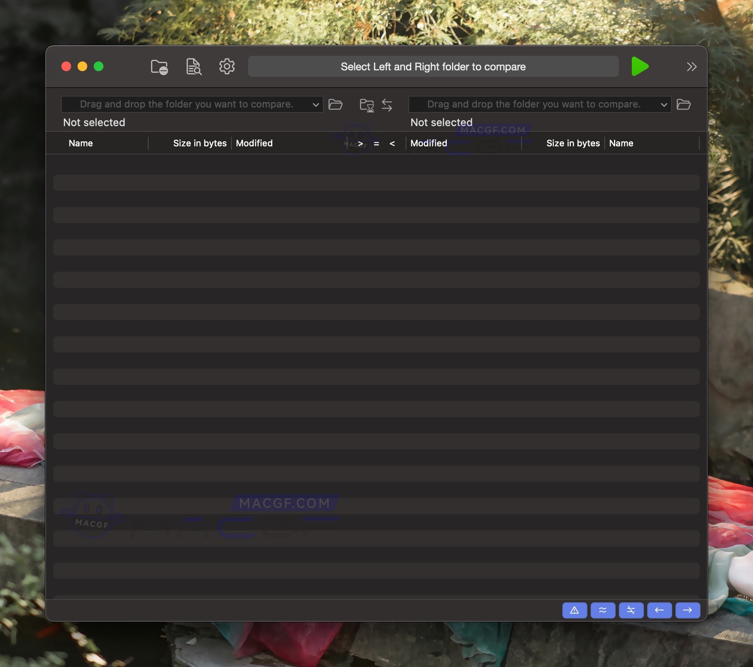Click the warning triangle filter button
Screen dimensions: 753x667
[574, 610]
